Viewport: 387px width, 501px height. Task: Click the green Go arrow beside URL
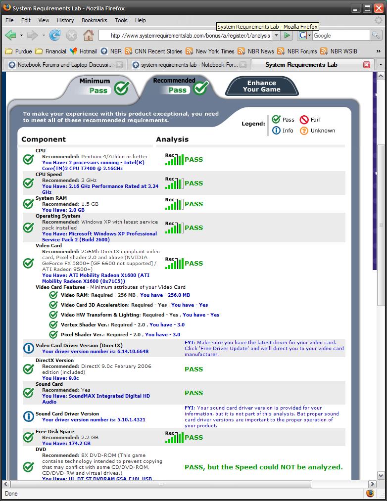(x=287, y=35)
